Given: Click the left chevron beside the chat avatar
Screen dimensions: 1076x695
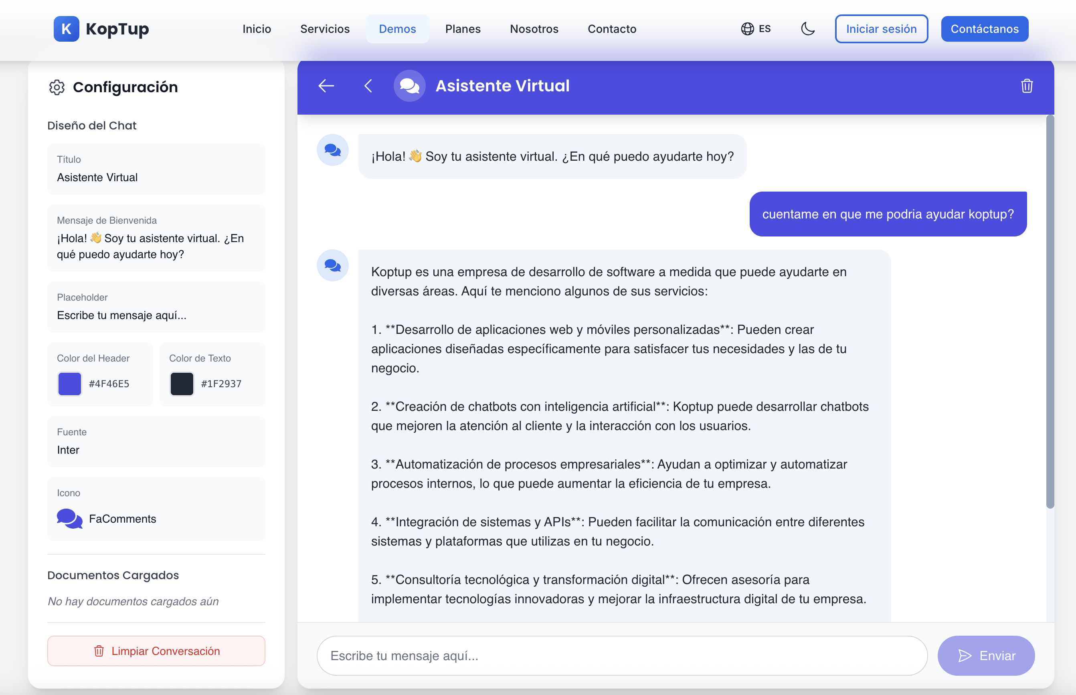Looking at the screenshot, I should (368, 86).
